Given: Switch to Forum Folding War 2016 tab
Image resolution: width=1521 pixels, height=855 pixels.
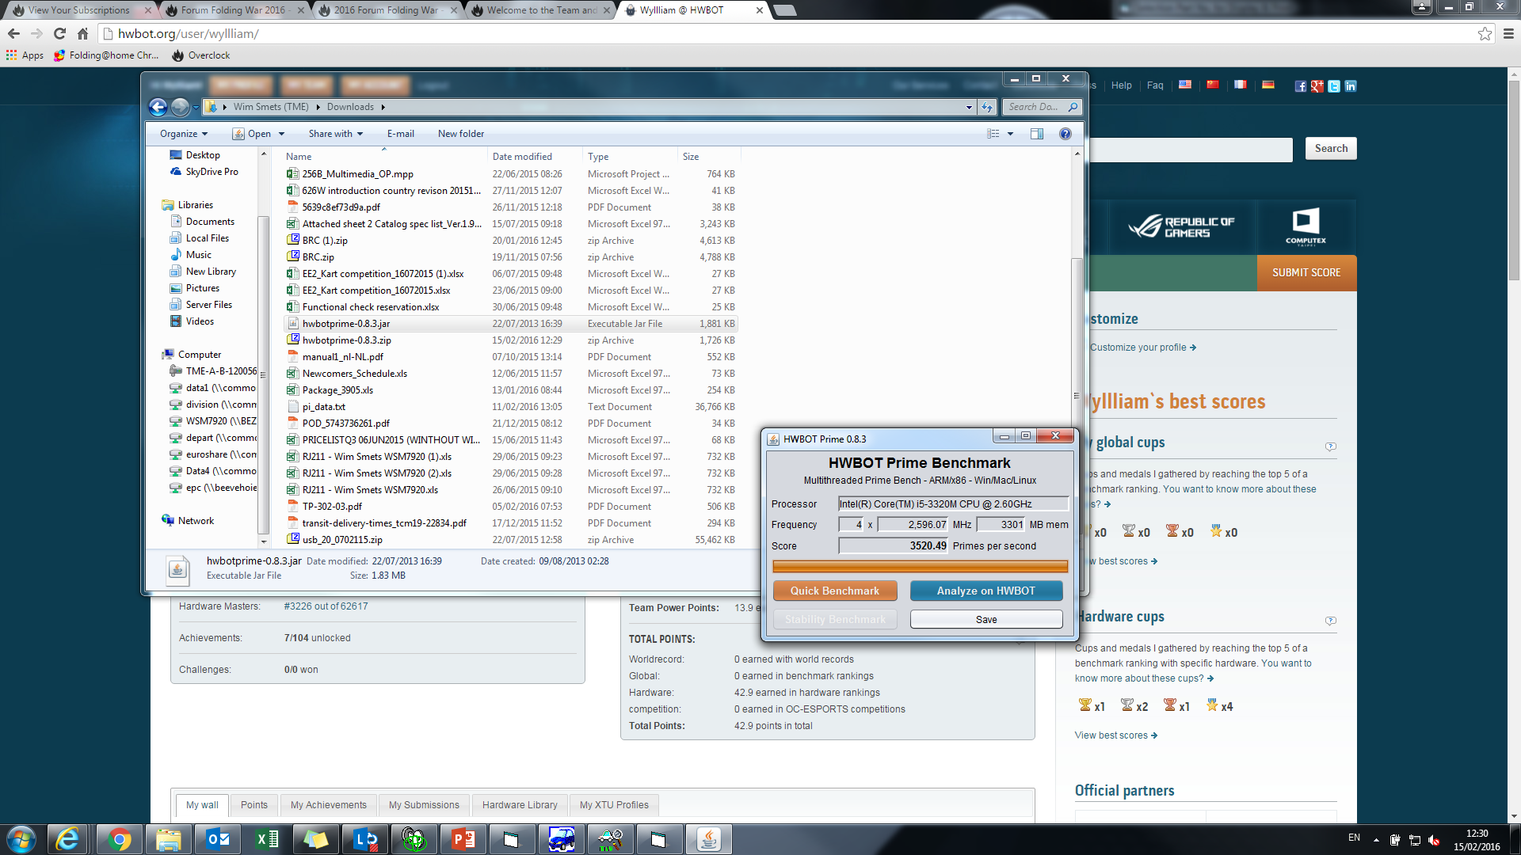Looking at the screenshot, I should click(234, 10).
